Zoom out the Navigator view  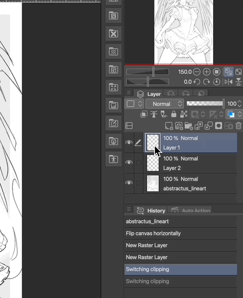(x=197, y=72)
